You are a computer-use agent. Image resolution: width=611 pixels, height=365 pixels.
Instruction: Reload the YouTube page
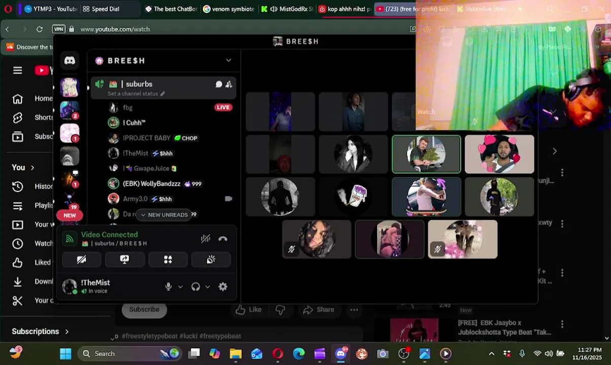[x=40, y=29]
